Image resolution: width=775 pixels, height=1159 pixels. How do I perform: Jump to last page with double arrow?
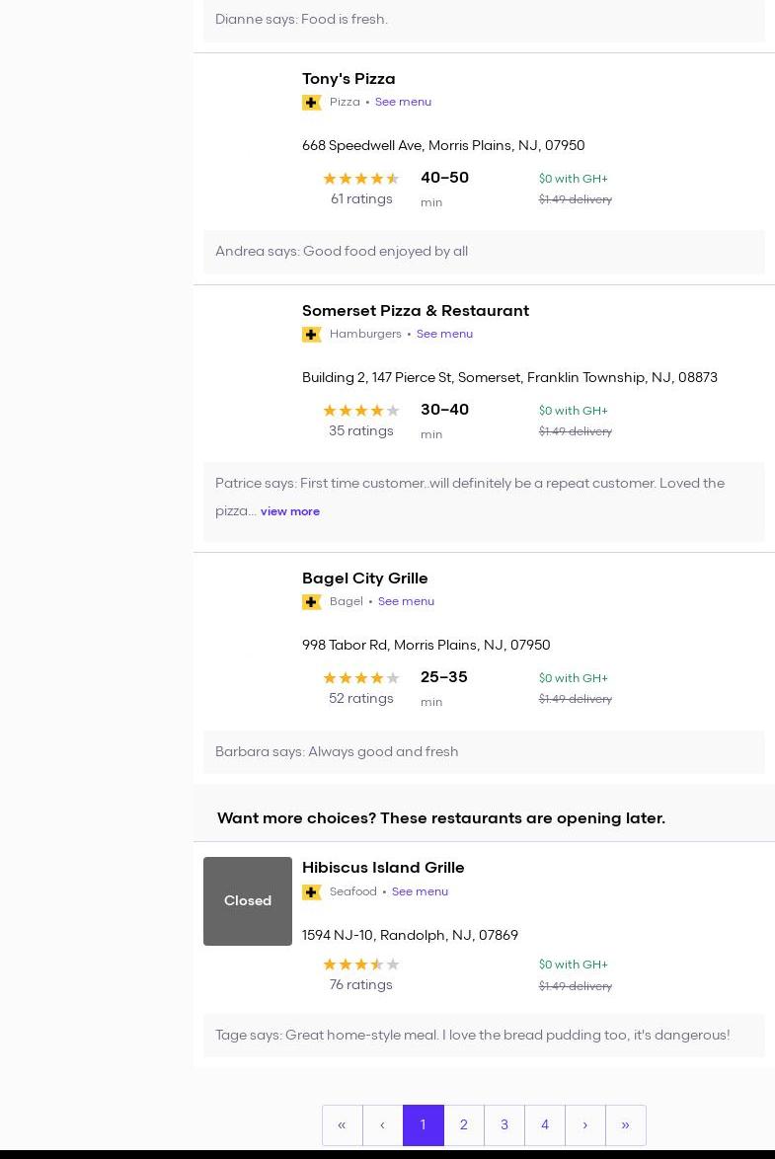pyautogui.click(x=626, y=1124)
